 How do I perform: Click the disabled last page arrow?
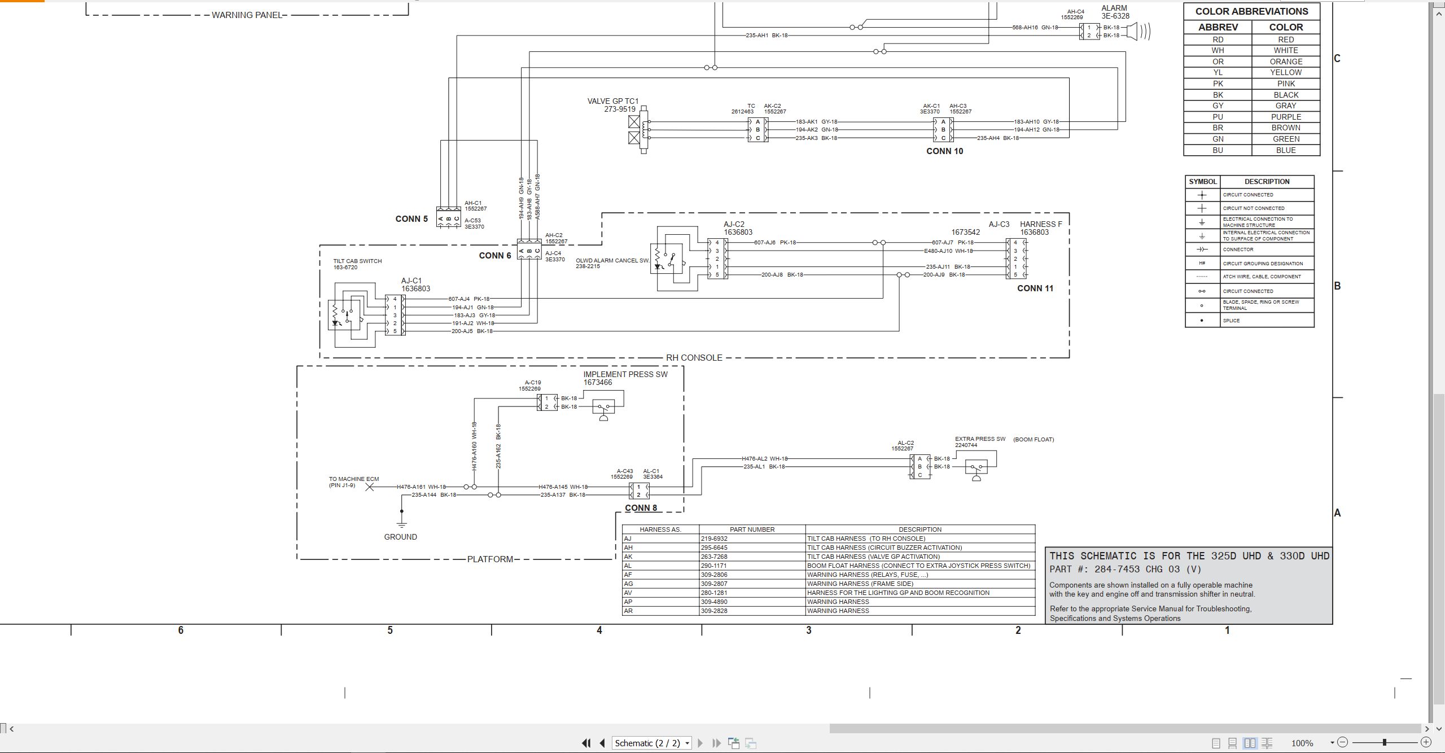click(x=716, y=743)
